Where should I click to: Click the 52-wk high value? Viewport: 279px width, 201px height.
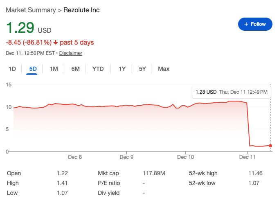(255, 174)
